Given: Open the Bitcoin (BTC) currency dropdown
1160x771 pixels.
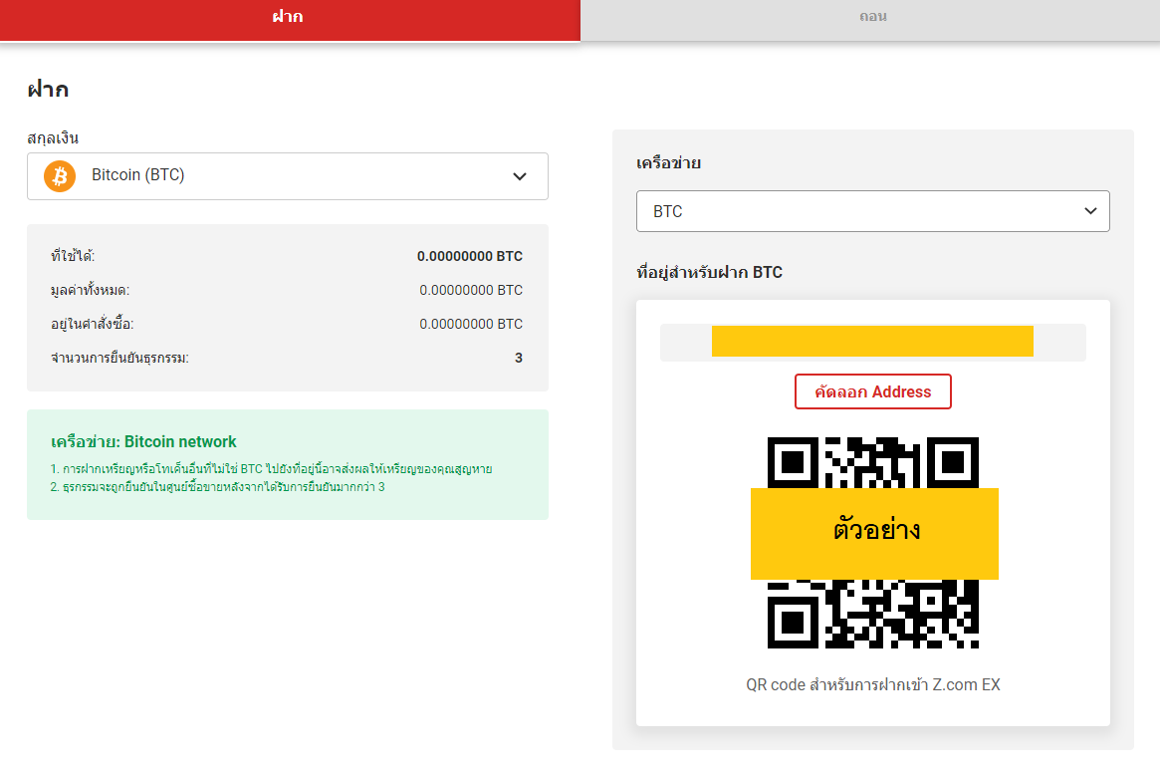Looking at the screenshot, I should tap(288, 176).
